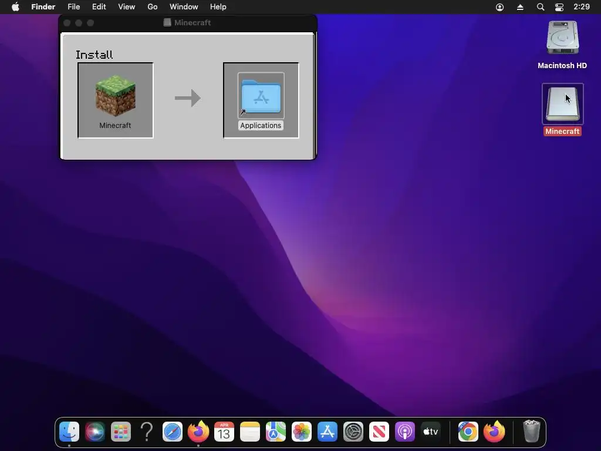Viewport: 601px width, 451px height.
Task: Click the red Minecraft desktop volume label
Action: [x=562, y=131]
